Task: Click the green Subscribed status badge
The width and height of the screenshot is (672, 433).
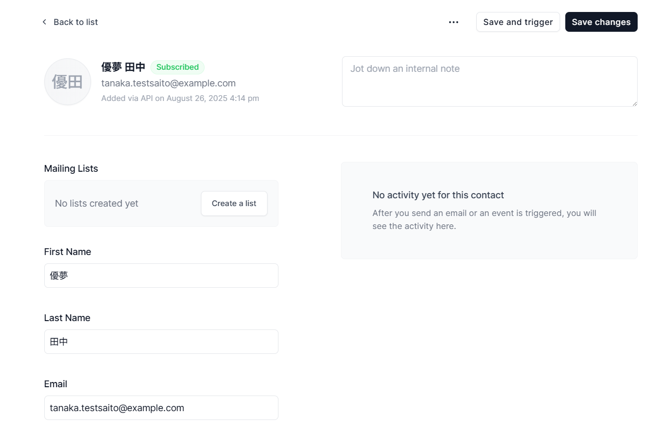Action: click(x=177, y=67)
